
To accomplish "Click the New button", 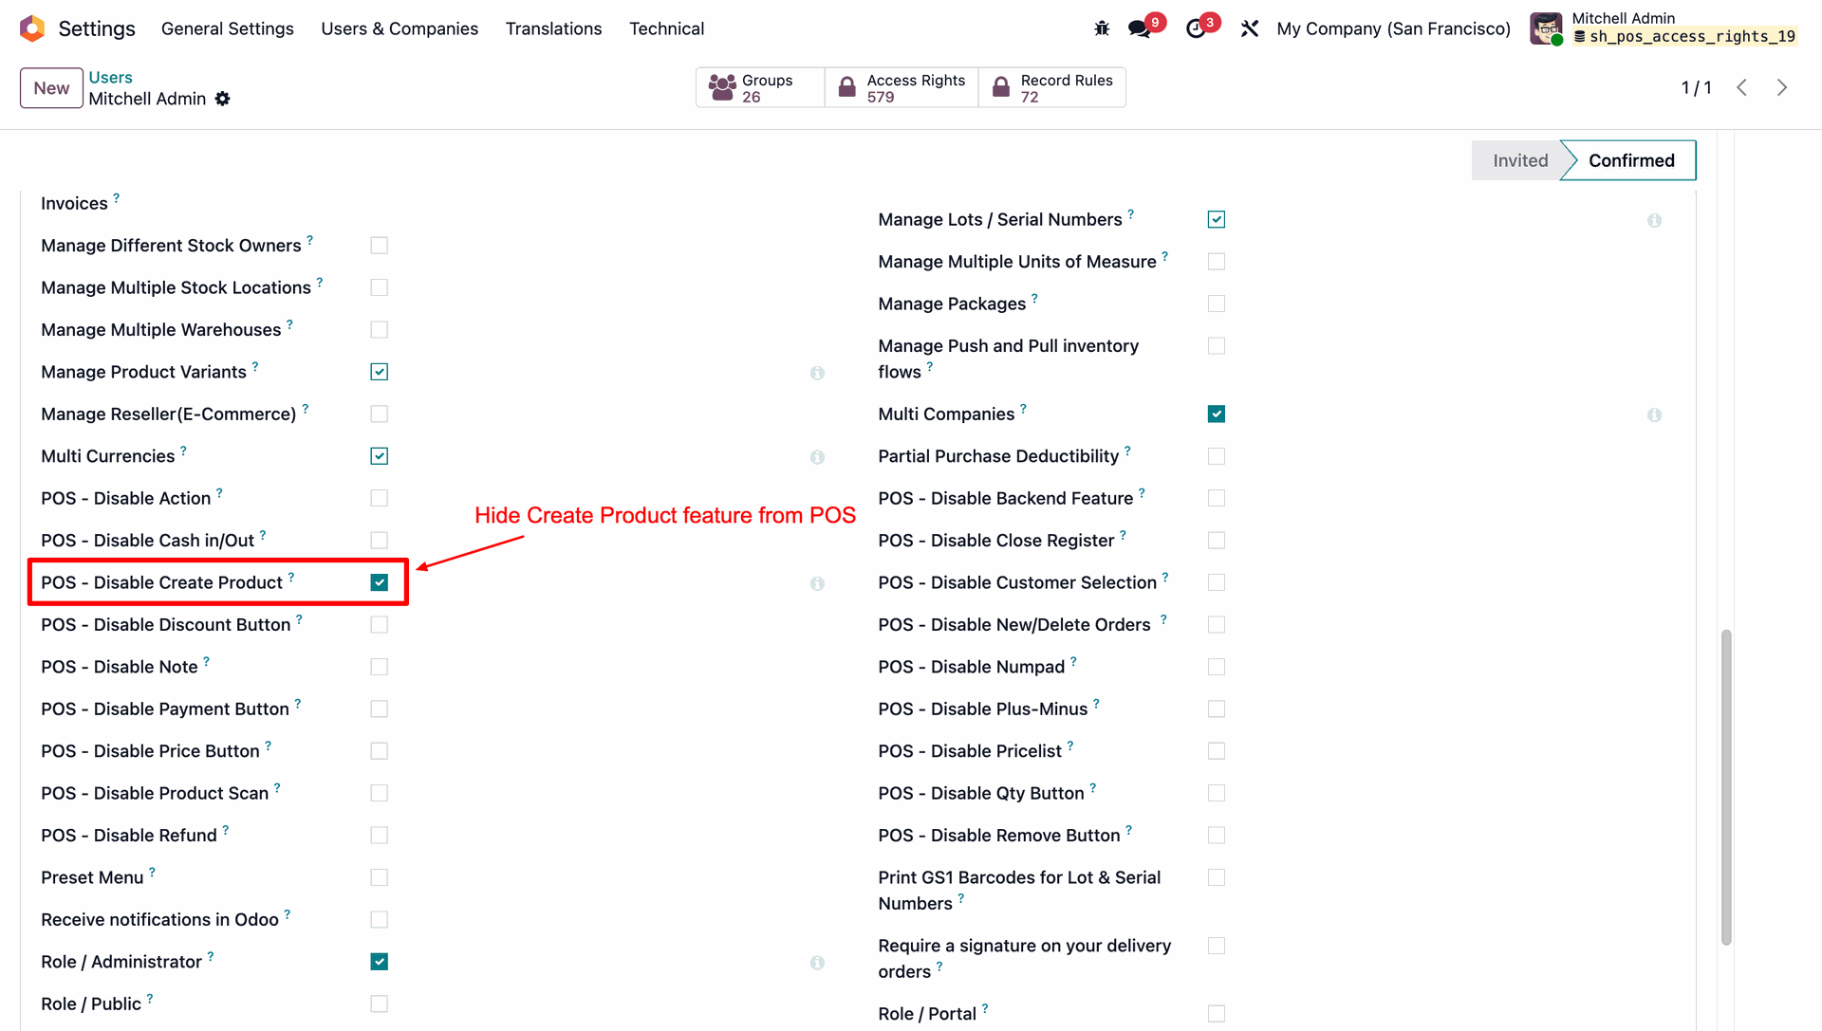I will point(51,88).
